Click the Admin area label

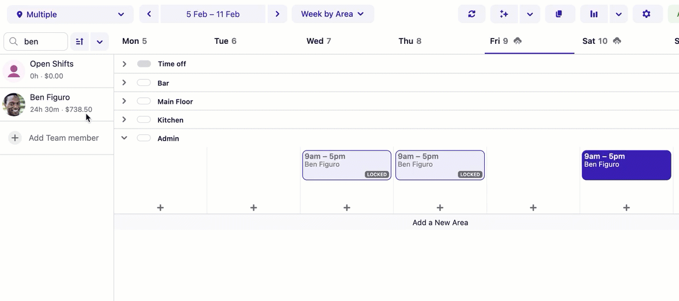(168, 138)
